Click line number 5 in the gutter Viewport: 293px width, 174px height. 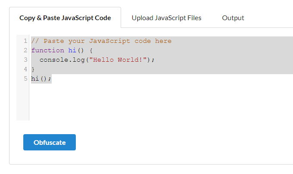point(25,78)
